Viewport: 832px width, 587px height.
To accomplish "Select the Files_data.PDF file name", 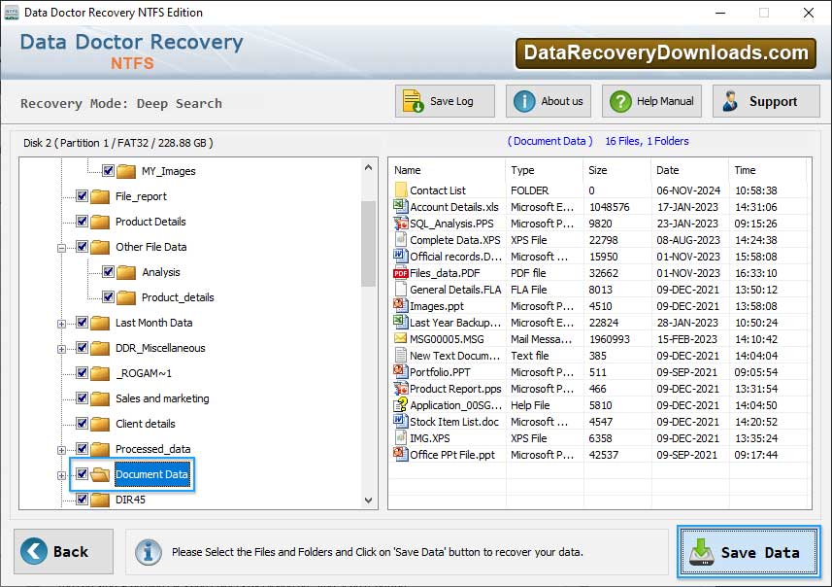I will point(445,273).
